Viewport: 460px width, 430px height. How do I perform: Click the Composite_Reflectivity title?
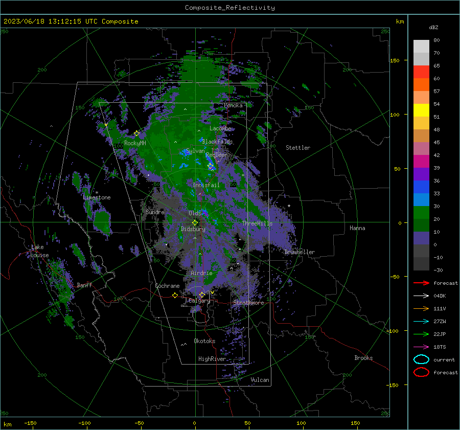pyautogui.click(x=230, y=8)
